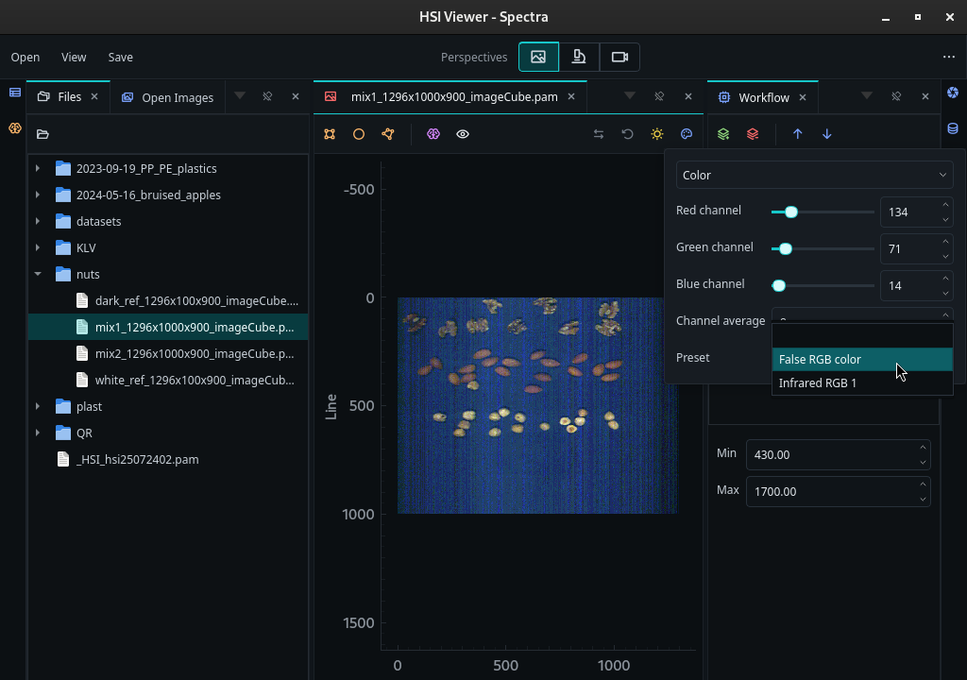The height and width of the screenshot is (680, 967).
Task: Select the rectangle ROI tool icon
Action: [x=330, y=134]
